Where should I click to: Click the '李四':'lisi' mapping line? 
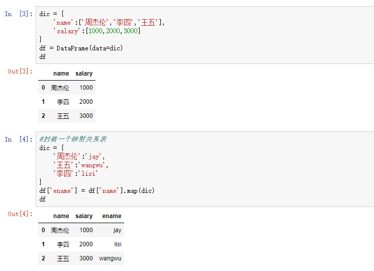[x=75, y=173]
